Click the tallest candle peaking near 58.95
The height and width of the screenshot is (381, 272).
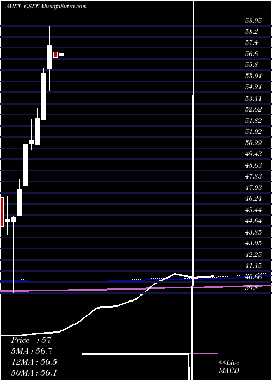(x=50, y=57)
